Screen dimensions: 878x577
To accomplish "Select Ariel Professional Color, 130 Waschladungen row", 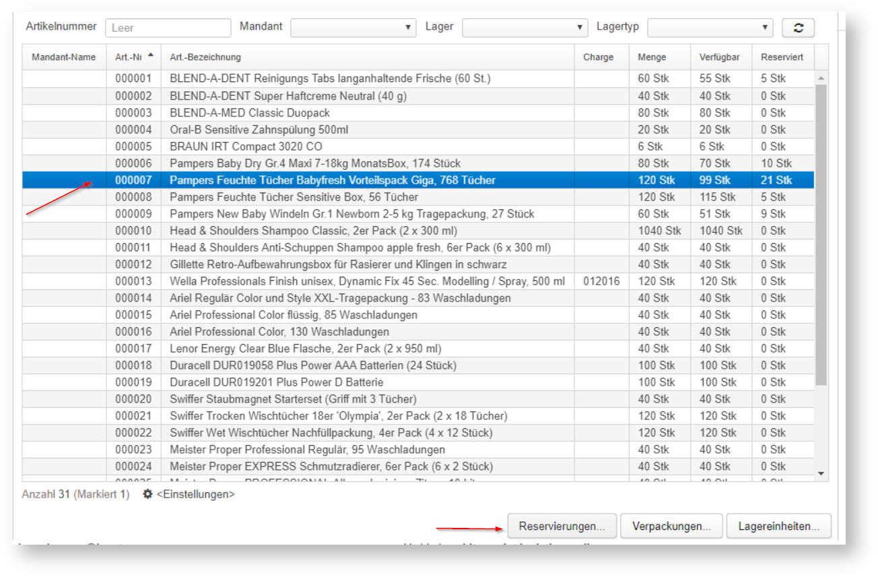I will pos(418,331).
